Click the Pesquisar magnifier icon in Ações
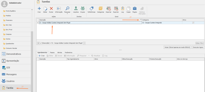This screenshot has height=92, width=205. pyautogui.click(x=67, y=9)
